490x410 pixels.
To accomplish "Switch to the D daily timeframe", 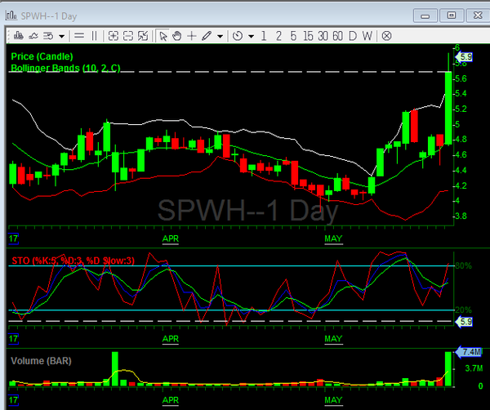I will pyautogui.click(x=353, y=36).
